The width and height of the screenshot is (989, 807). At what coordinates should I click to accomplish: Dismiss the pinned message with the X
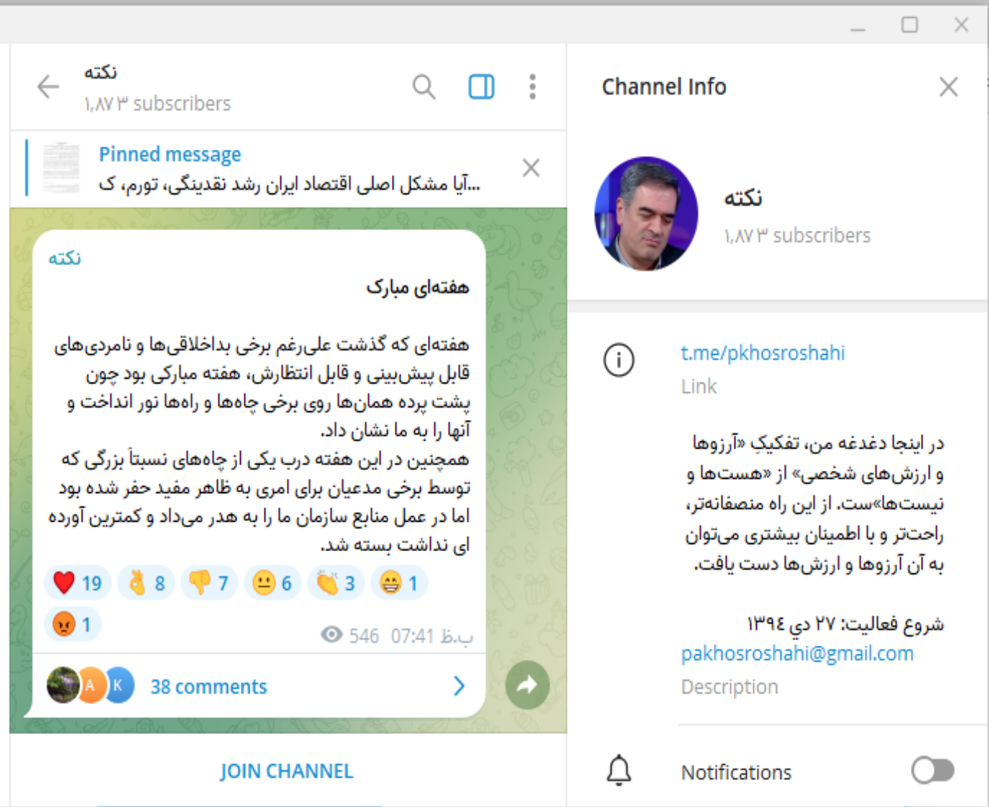point(530,167)
